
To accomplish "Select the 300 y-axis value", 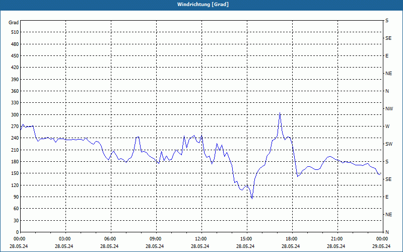I will pos(15,115).
